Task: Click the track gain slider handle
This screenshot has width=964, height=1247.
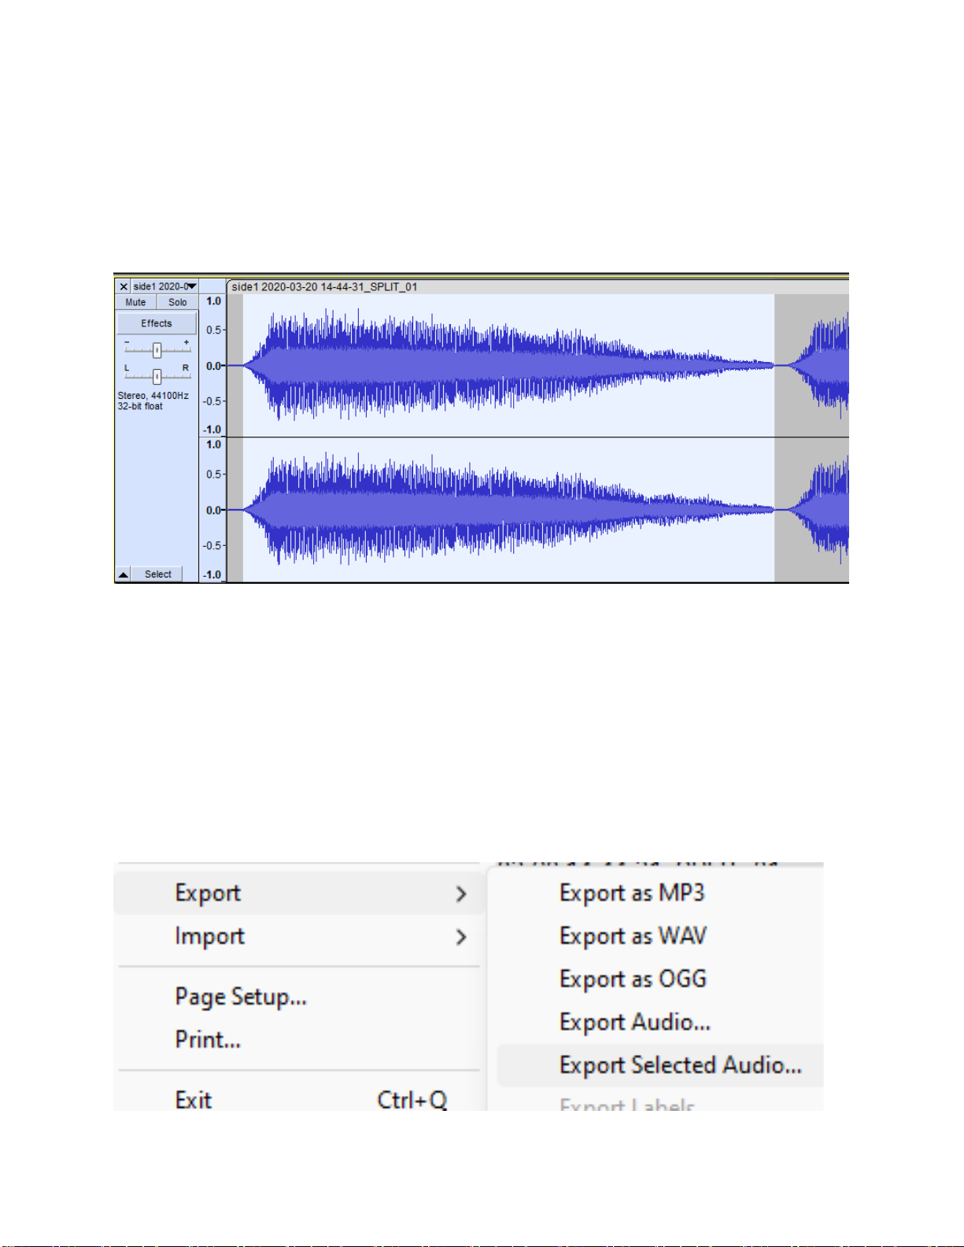Action: pyautogui.click(x=157, y=350)
